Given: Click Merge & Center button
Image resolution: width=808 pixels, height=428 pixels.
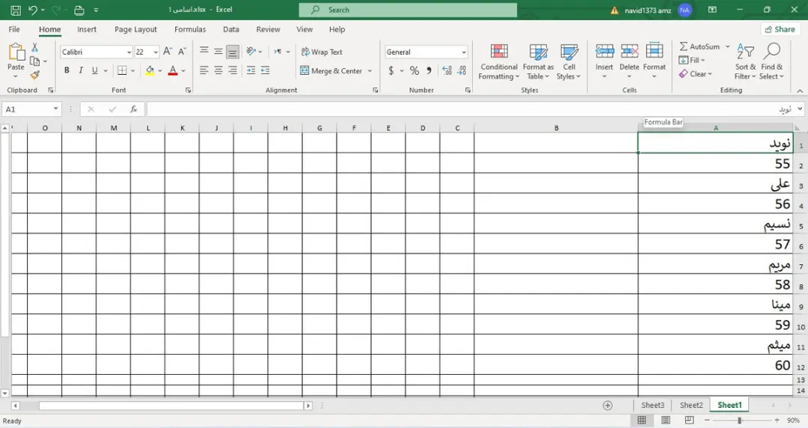Looking at the screenshot, I should click(331, 70).
